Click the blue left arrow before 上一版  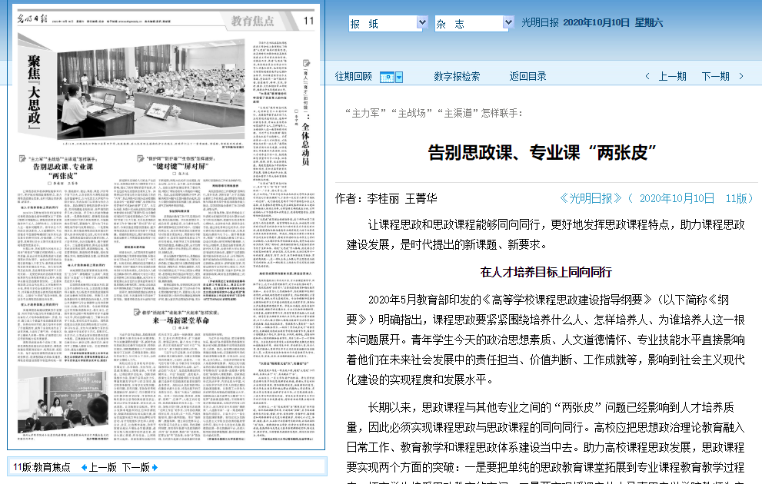[84, 467]
